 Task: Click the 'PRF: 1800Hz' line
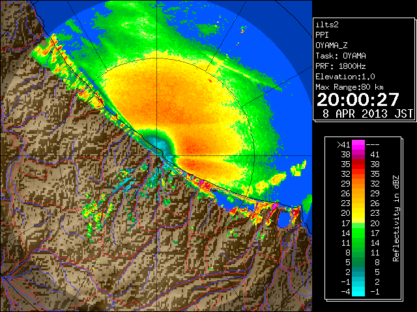click(x=341, y=66)
